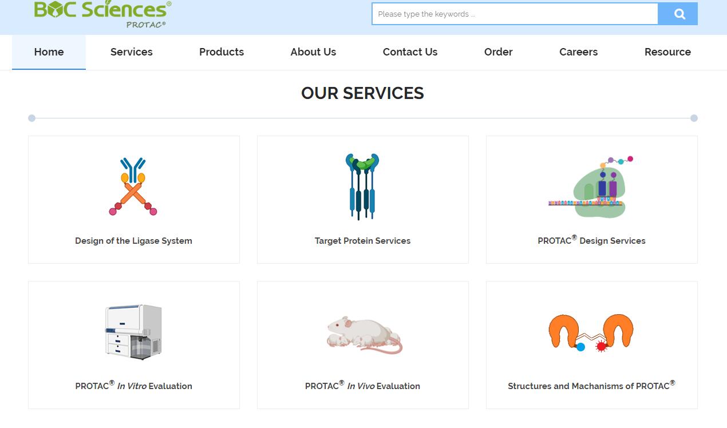Open the lab instrument in vitro icon
Viewport: 727px width, 428px height.
pos(133,332)
